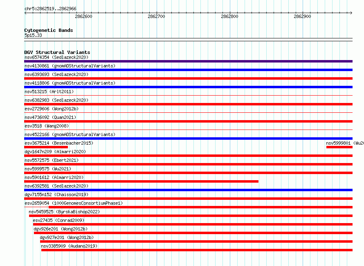Click the short red bar under nsv5999801
Image resolution: width=364 pixels, height=266 pixels.
click(x=339, y=147)
